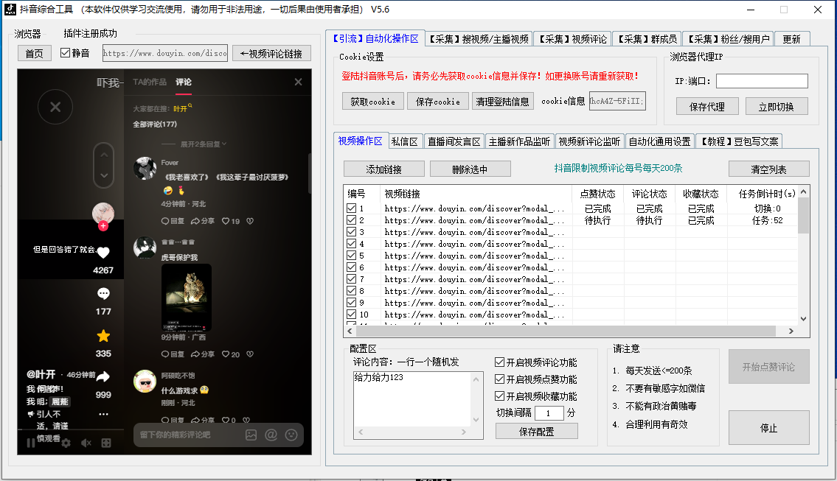Image resolution: width=837 pixels, height=481 pixels.
Task: Share the 虎哥保护我 comment
Action: point(202,354)
